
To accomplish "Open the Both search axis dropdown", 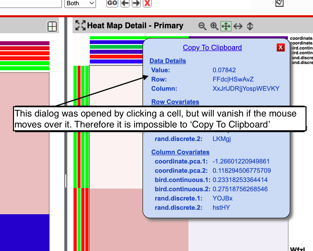I will coord(80,3).
